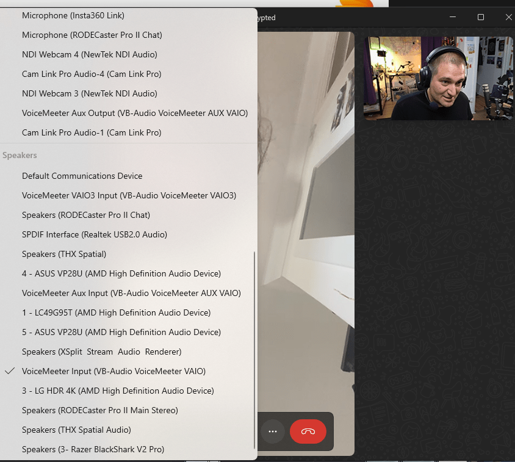The height and width of the screenshot is (462, 515).
Task: Choose NDI Webcam 3 microphone input
Action: pos(128,93)
